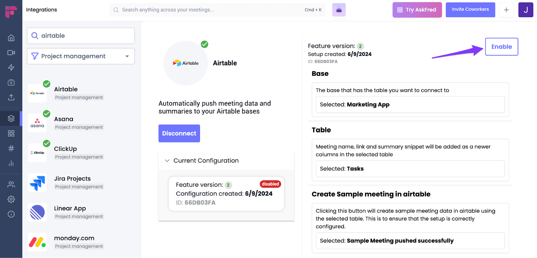This screenshot has height=258, width=537.
Task: Click the monday.com logo icon
Action: click(x=37, y=242)
